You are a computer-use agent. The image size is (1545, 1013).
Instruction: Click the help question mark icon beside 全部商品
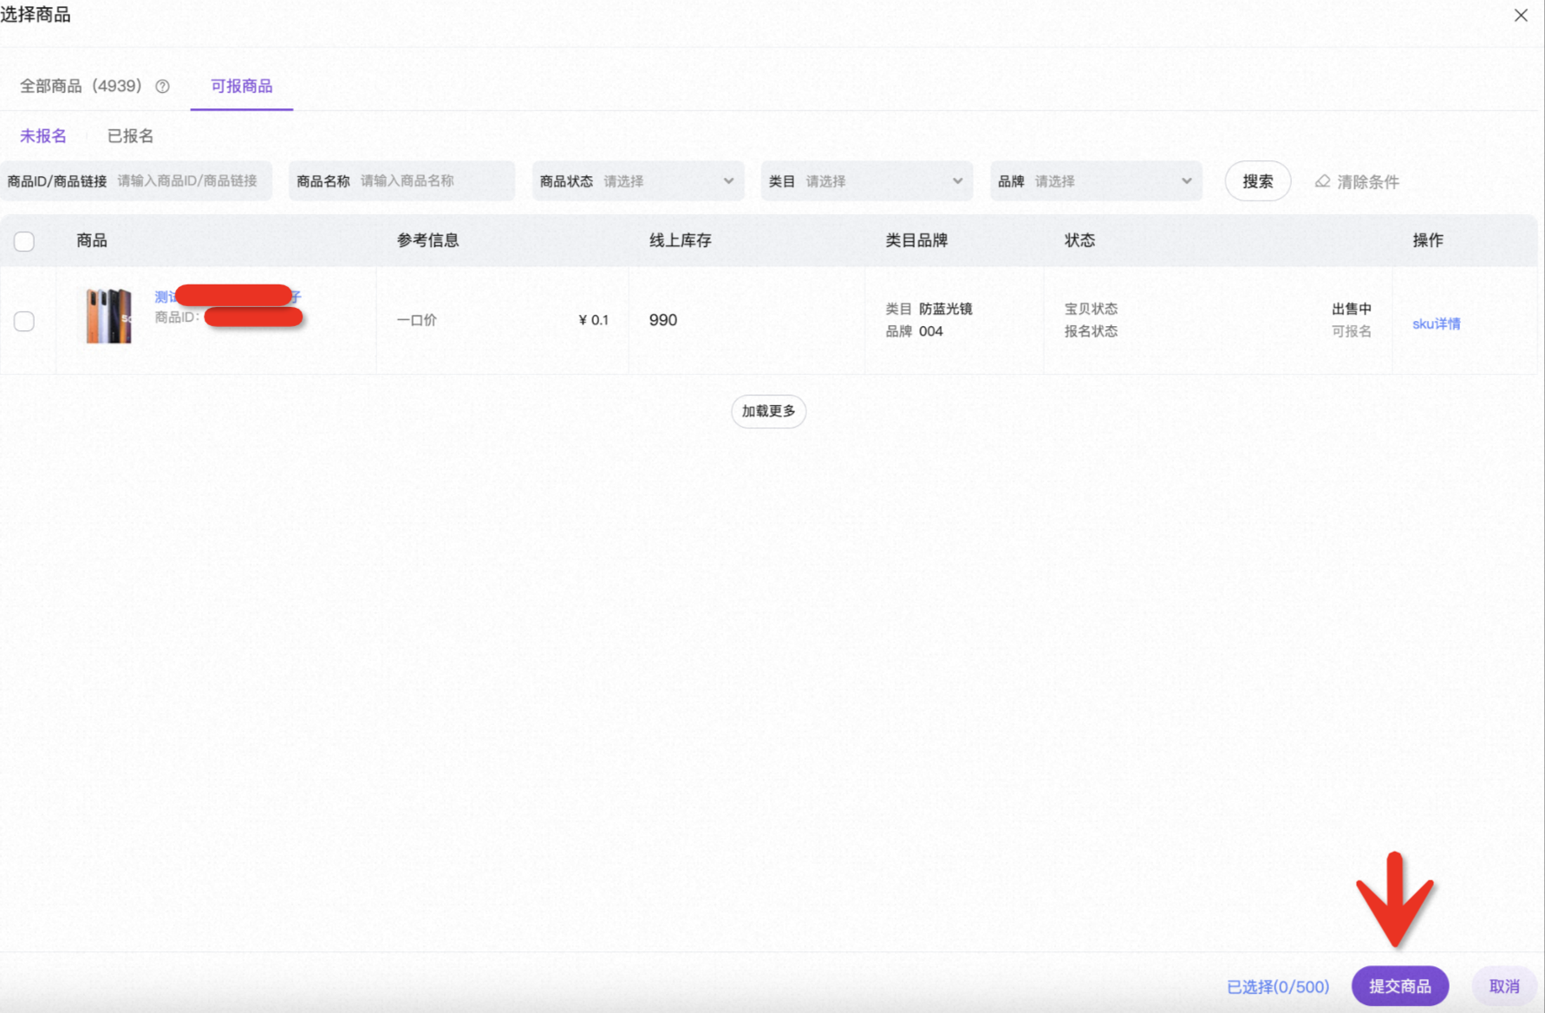pyautogui.click(x=162, y=86)
